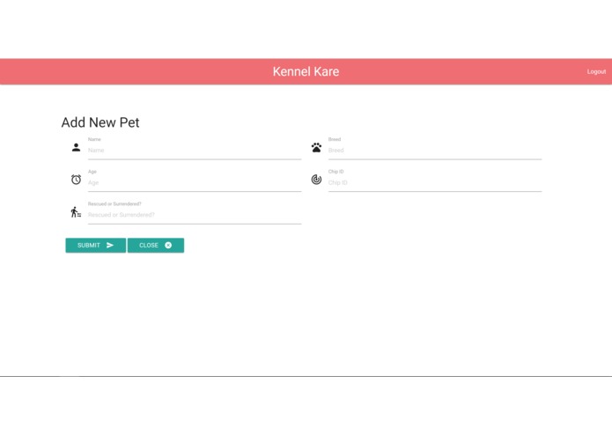This screenshot has height=435, width=612.
Task: Click the paw print icon beside Breed
Action: coord(316,147)
